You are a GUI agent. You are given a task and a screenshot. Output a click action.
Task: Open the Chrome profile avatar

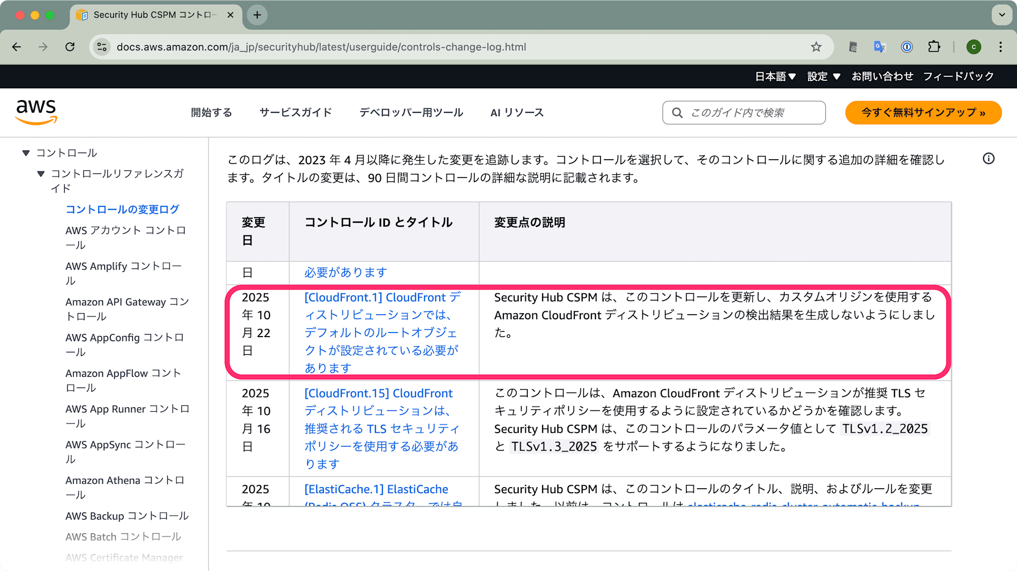pyautogui.click(x=974, y=47)
